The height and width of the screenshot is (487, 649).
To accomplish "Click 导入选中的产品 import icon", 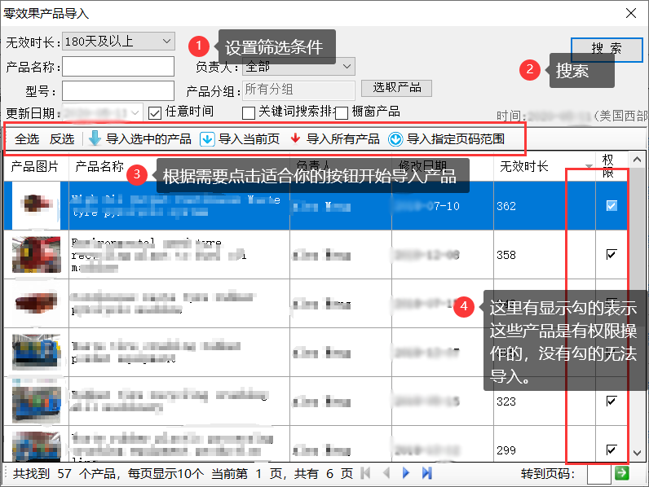I will 95,139.
